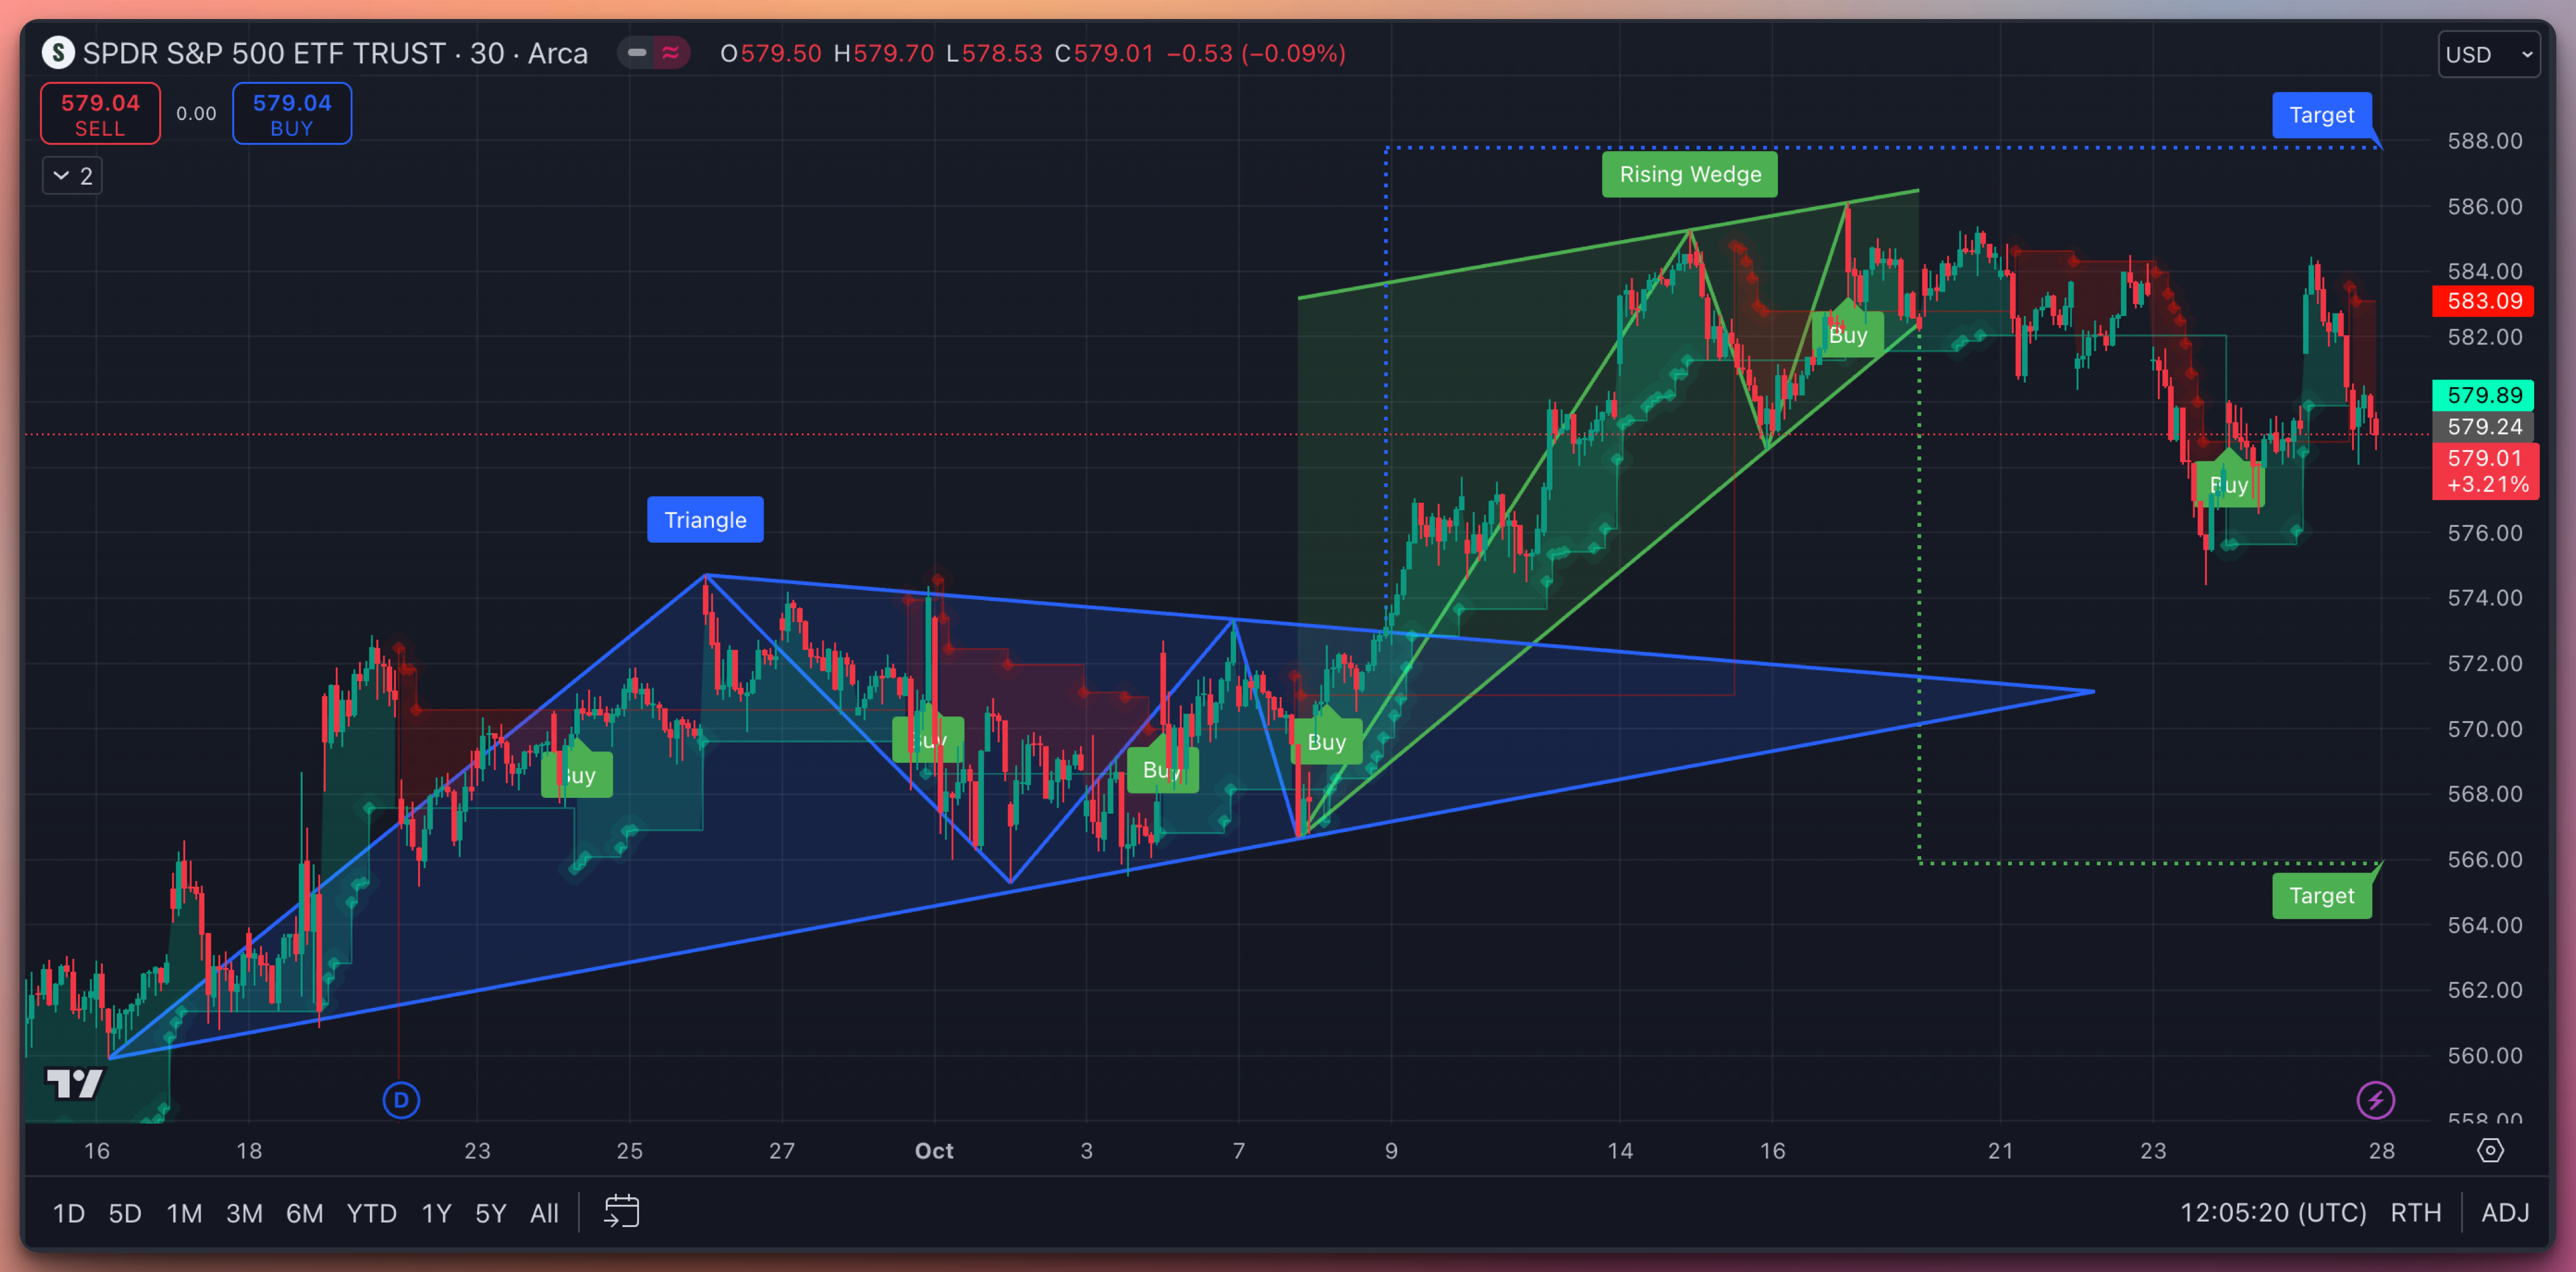Click the Buy signal near Oct 24
The image size is (2576, 1272).
[x=2228, y=485]
